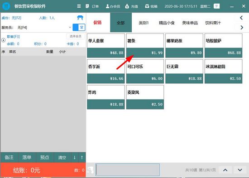This screenshot has width=249, height=178.
Task: Focus the item search input field
Action: point(128,170)
